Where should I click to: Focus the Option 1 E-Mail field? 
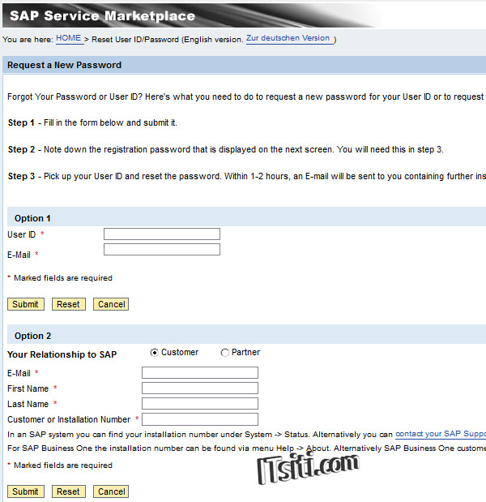[162, 250]
